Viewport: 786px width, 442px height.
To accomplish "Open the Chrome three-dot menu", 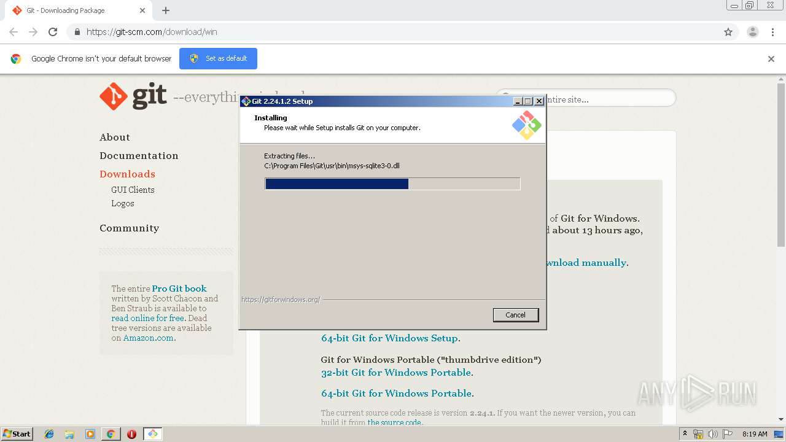I will click(772, 32).
